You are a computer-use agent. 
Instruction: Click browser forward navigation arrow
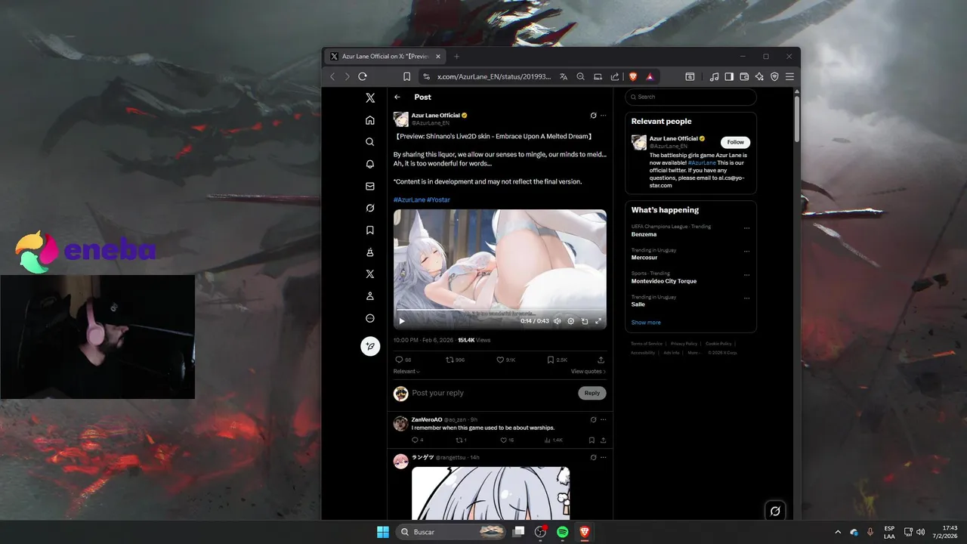tap(347, 76)
